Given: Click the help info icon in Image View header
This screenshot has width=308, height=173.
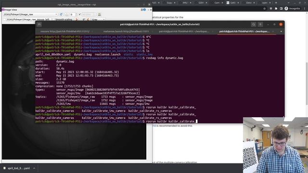Looking at the screenshot, I should [144, 10].
